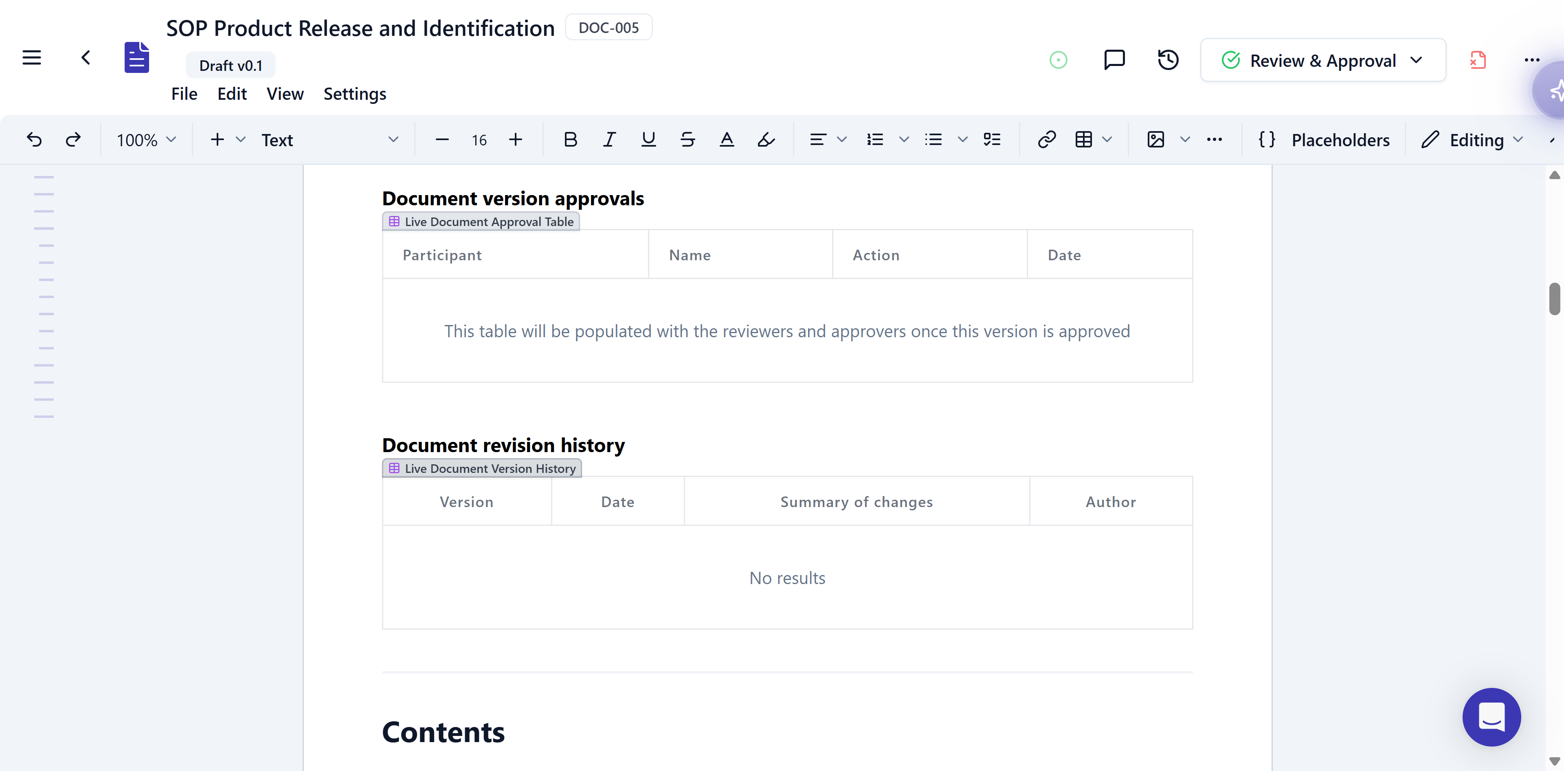Select the Live Document Version History tag

tap(482, 468)
